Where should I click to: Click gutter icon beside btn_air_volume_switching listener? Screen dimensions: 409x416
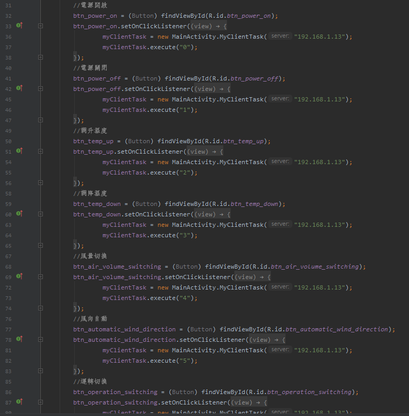point(19,276)
